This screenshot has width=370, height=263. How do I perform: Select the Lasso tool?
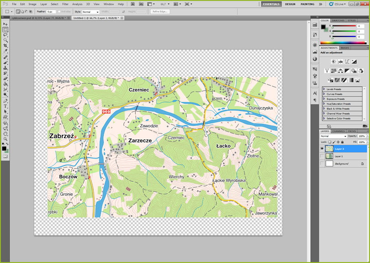point(5,35)
